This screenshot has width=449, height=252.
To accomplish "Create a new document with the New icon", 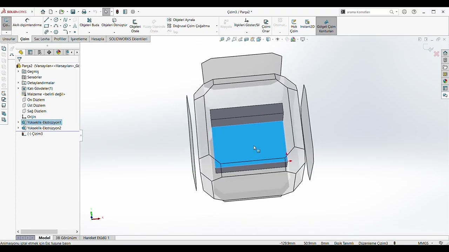I will [51, 12].
